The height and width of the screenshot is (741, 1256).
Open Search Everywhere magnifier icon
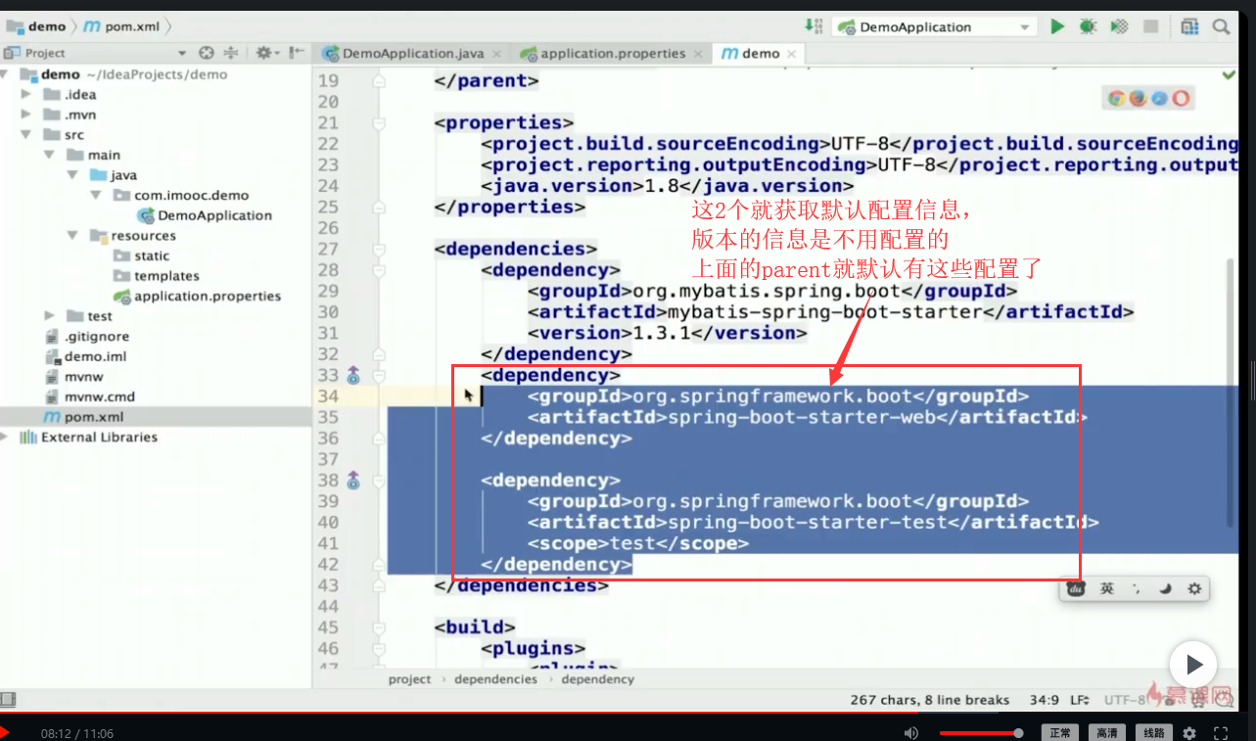1223,26
